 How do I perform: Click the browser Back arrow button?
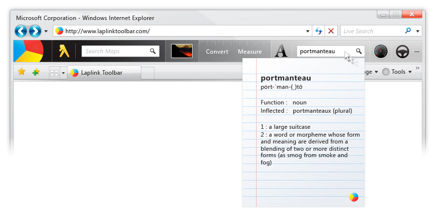pos(21,31)
